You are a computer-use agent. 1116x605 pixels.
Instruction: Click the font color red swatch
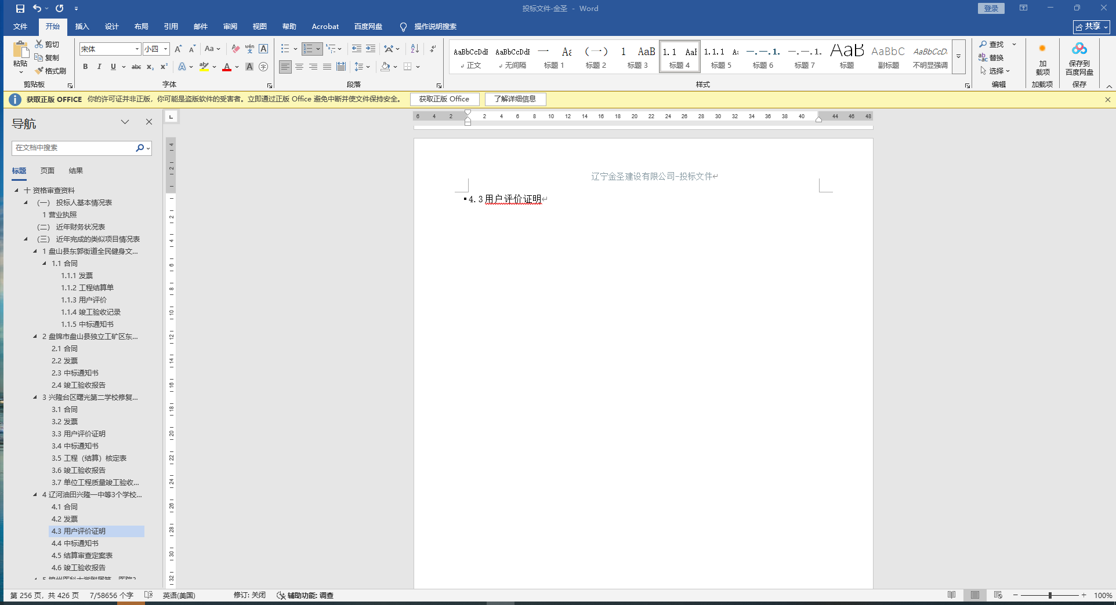[x=226, y=67]
